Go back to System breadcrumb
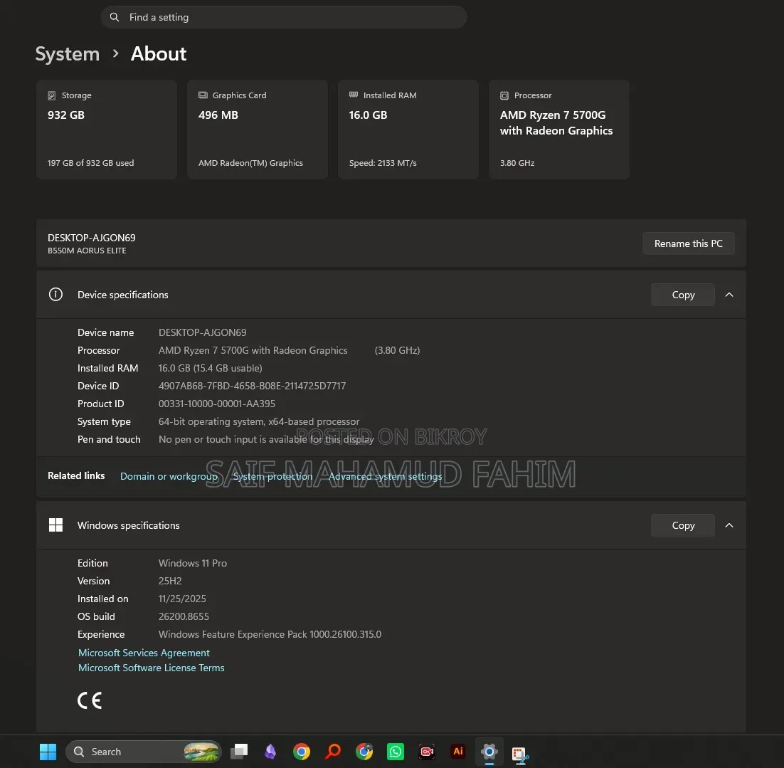The height and width of the screenshot is (768, 784). 68,53
